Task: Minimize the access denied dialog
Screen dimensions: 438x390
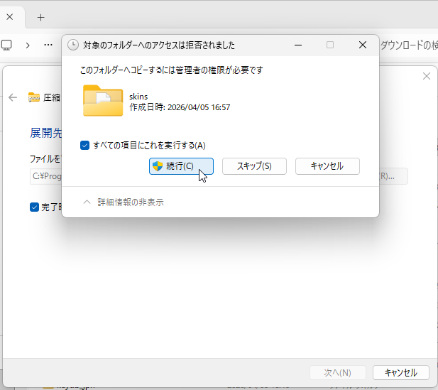Action: [x=298, y=45]
